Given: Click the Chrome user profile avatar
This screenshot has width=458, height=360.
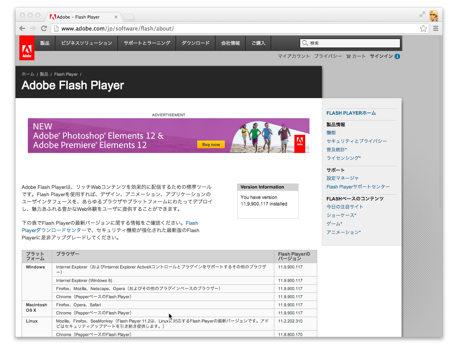Looking at the screenshot, I should coord(434,16).
